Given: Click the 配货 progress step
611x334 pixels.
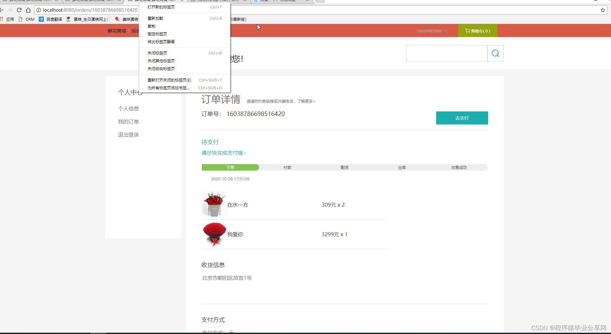Looking at the screenshot, I should tap(344, 167).
